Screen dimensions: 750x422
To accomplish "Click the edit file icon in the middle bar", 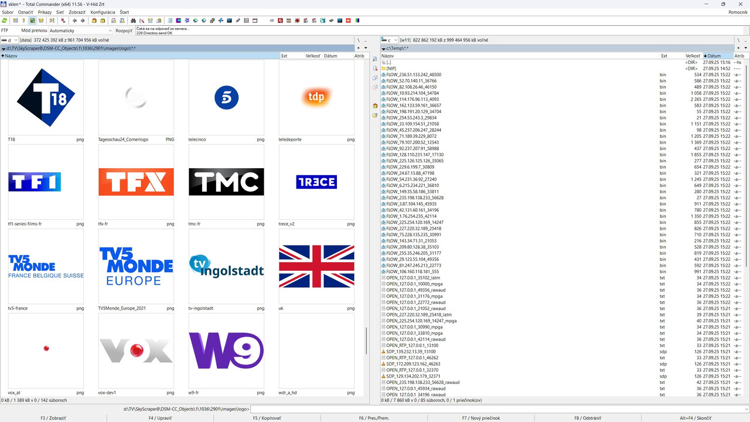I will (375, 69).
